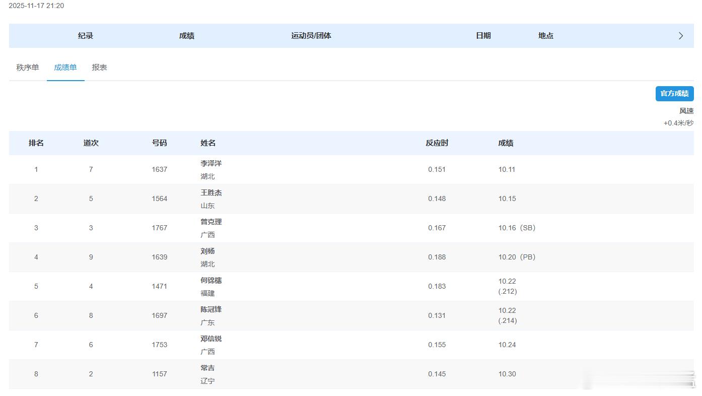Click the 官方成绩 button

674,94
